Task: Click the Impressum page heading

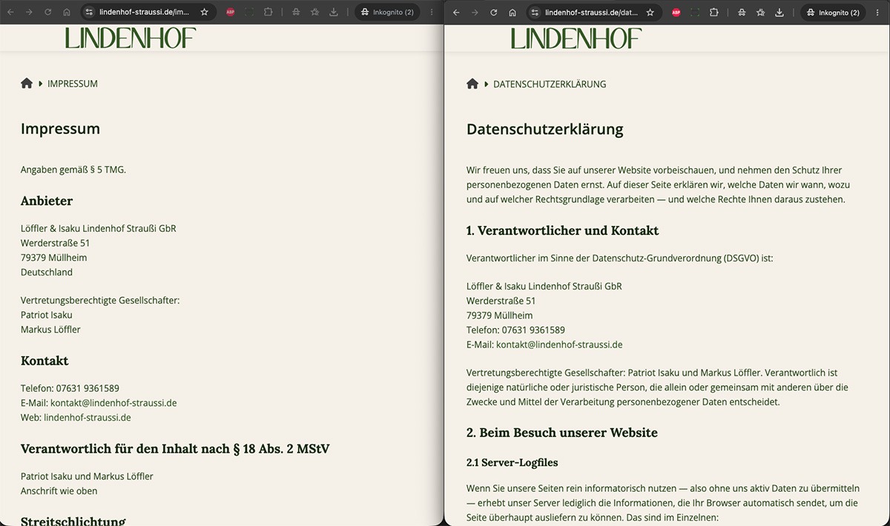Action: 60,129
